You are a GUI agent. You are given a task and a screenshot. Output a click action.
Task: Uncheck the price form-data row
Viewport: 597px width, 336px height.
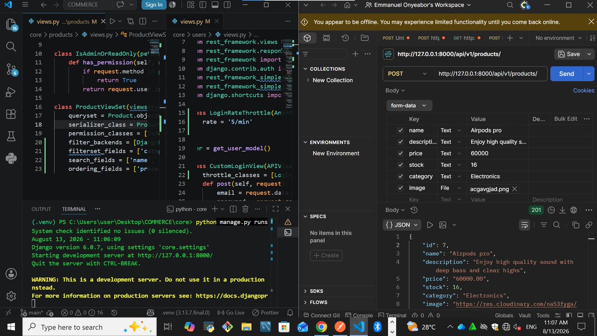click(400, 153)
